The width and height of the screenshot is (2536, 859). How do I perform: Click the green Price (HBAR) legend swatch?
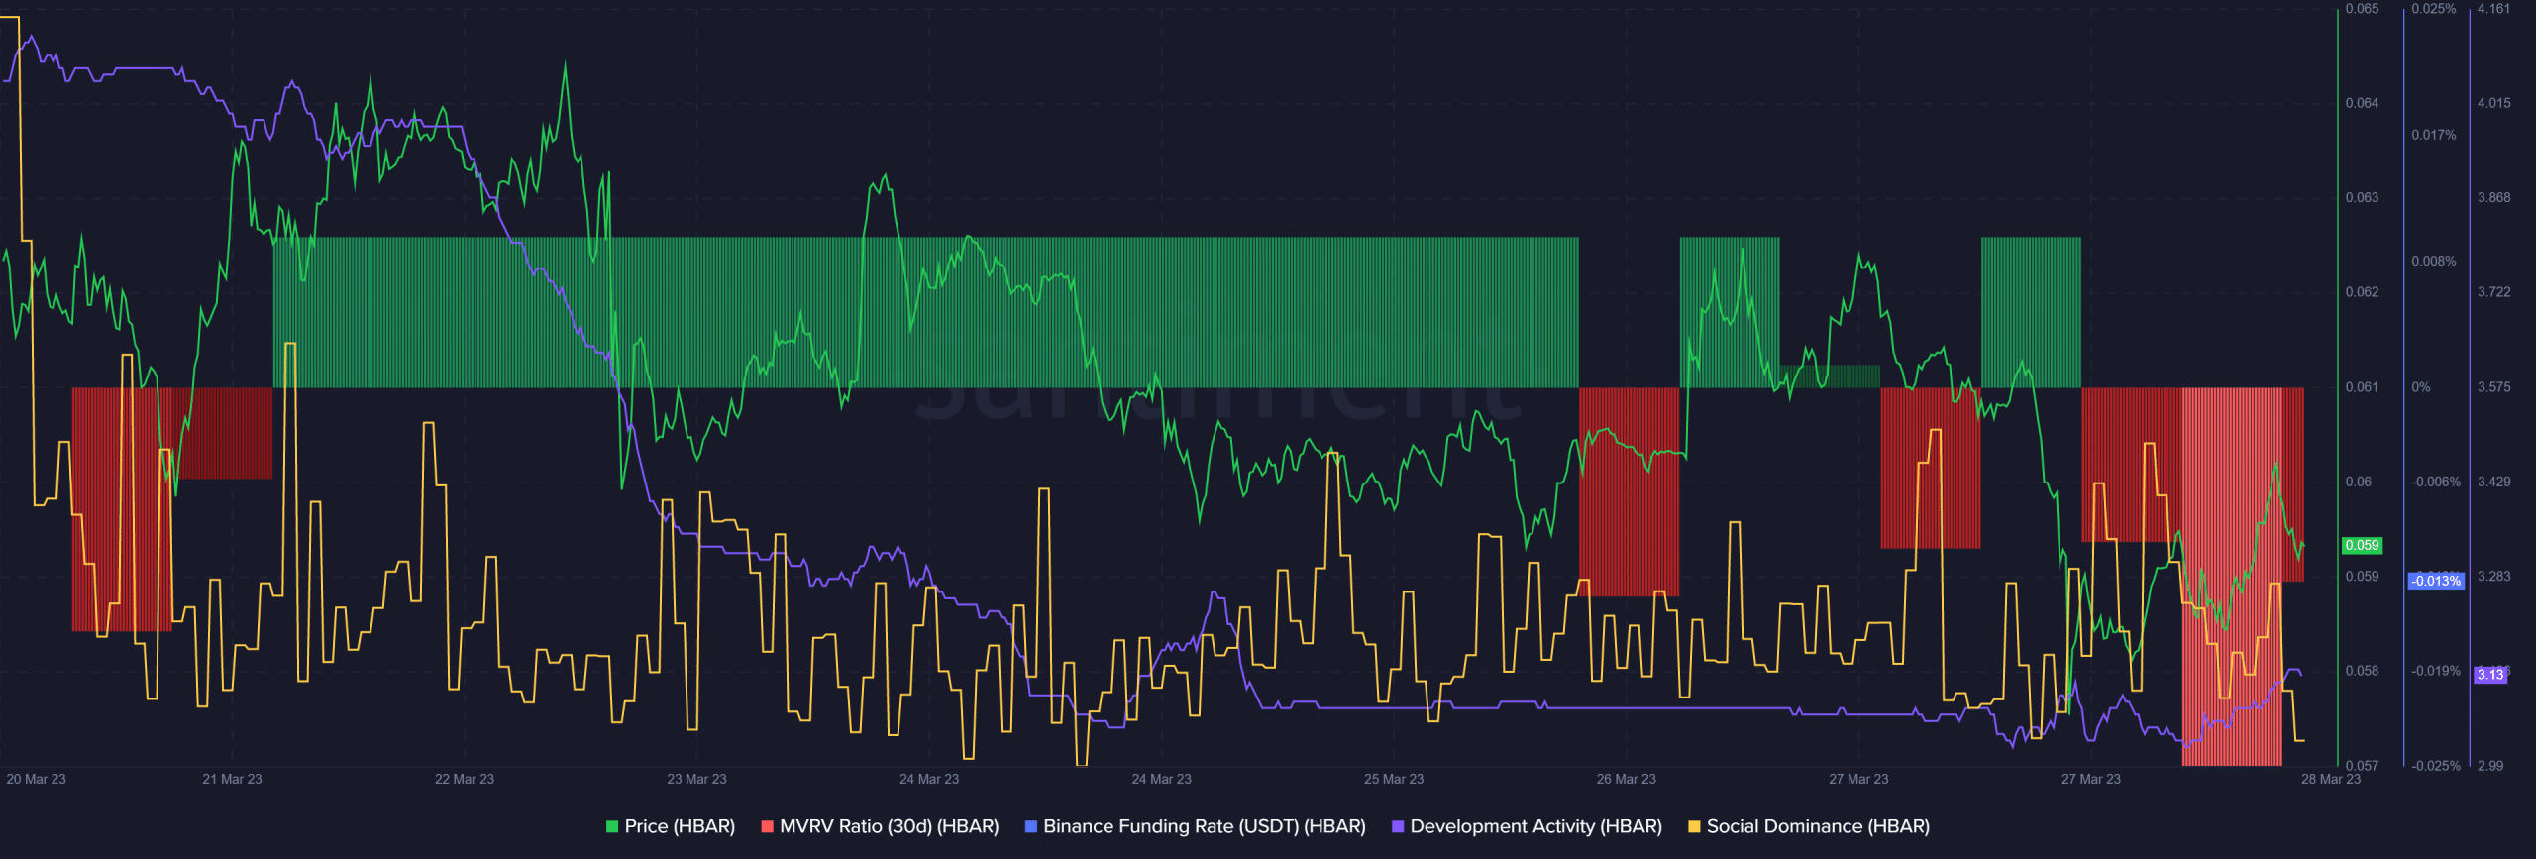click(612, 826)
